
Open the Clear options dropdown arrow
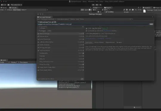coord(5,10)
